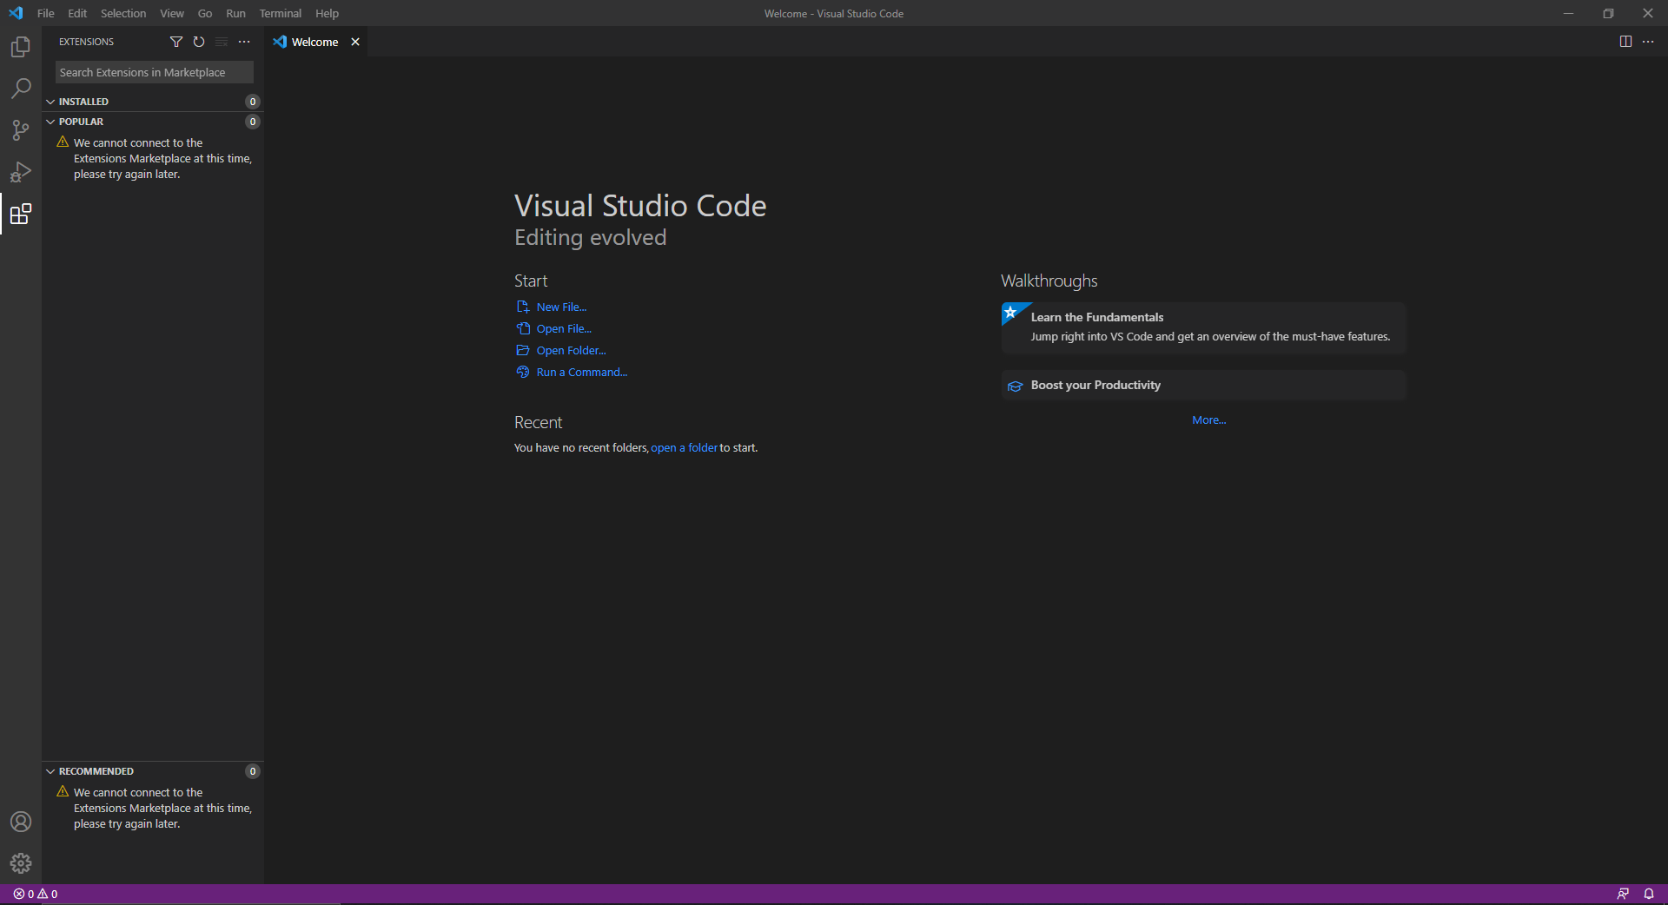Open the Terminal menu
The image size is (1668, 905).
pos(281,13)
